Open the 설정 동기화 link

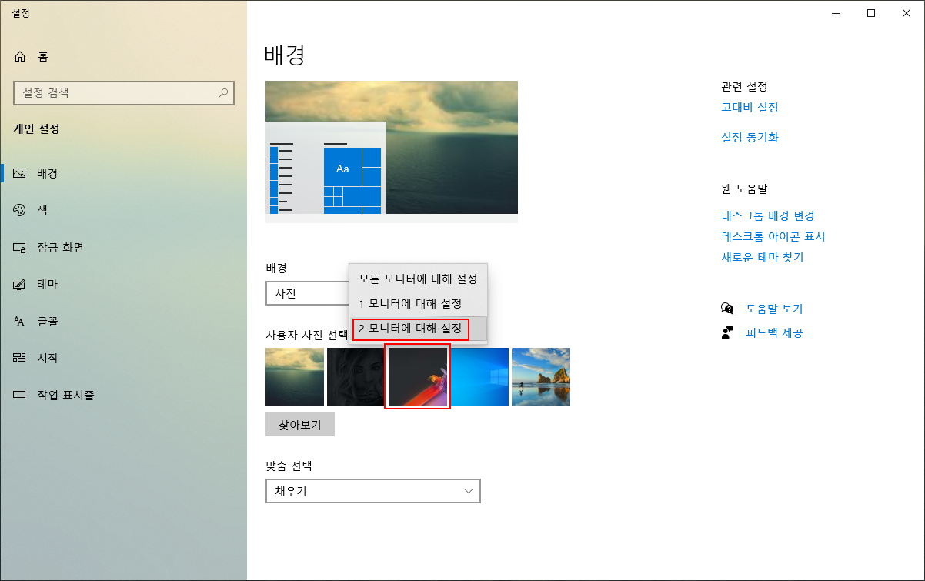(x=750, y=137)
